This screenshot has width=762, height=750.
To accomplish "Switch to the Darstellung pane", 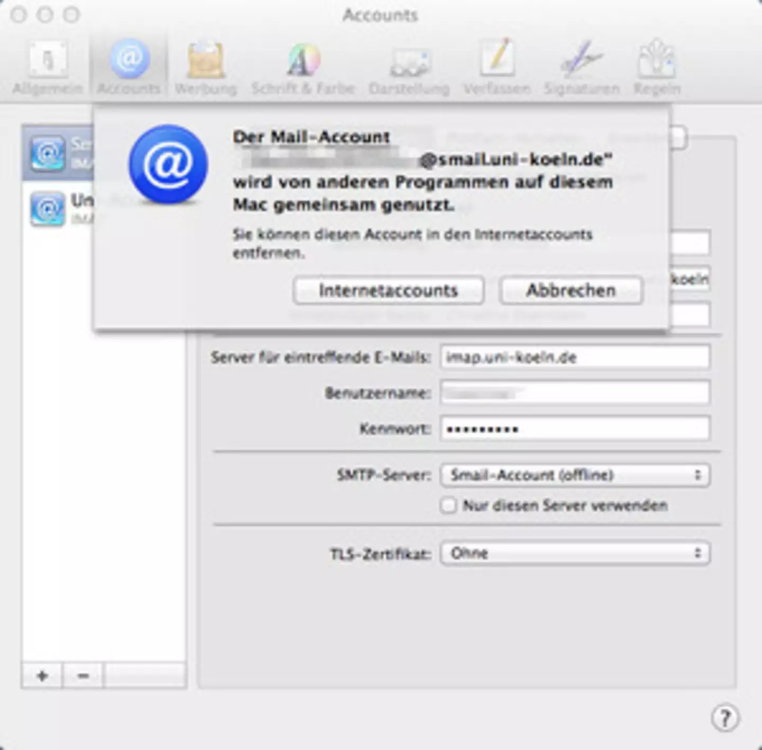I will click(x=409, y=67).
